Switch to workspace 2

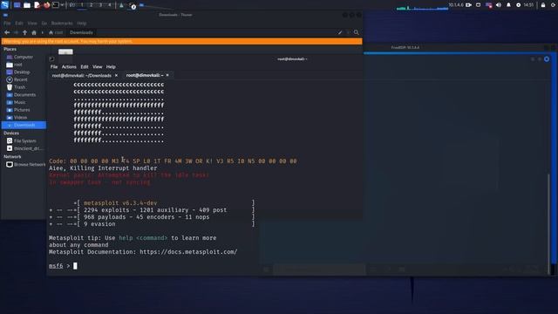[x=91, y=5]
